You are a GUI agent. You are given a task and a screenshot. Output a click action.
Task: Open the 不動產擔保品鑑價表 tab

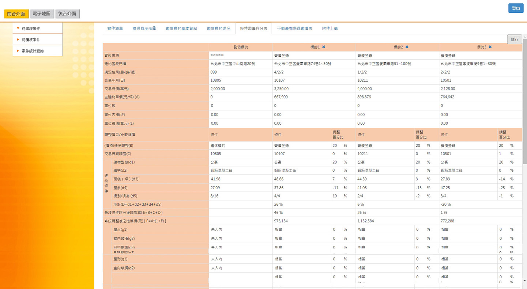[294, 29]
